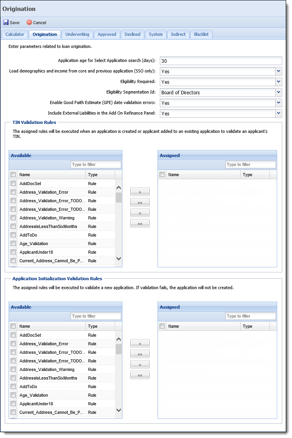Check select-all in Application Initialization Available header
Screen dimensions: 292x438
click(13, 326)
